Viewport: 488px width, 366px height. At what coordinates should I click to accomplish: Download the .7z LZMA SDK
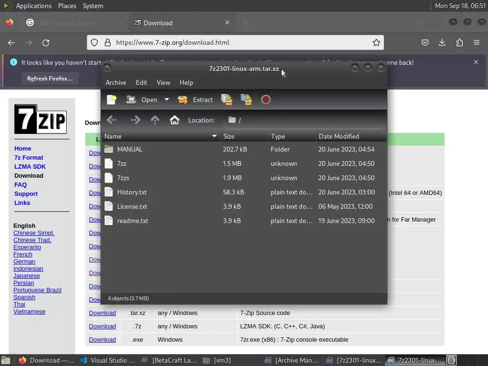coord(102,326)
